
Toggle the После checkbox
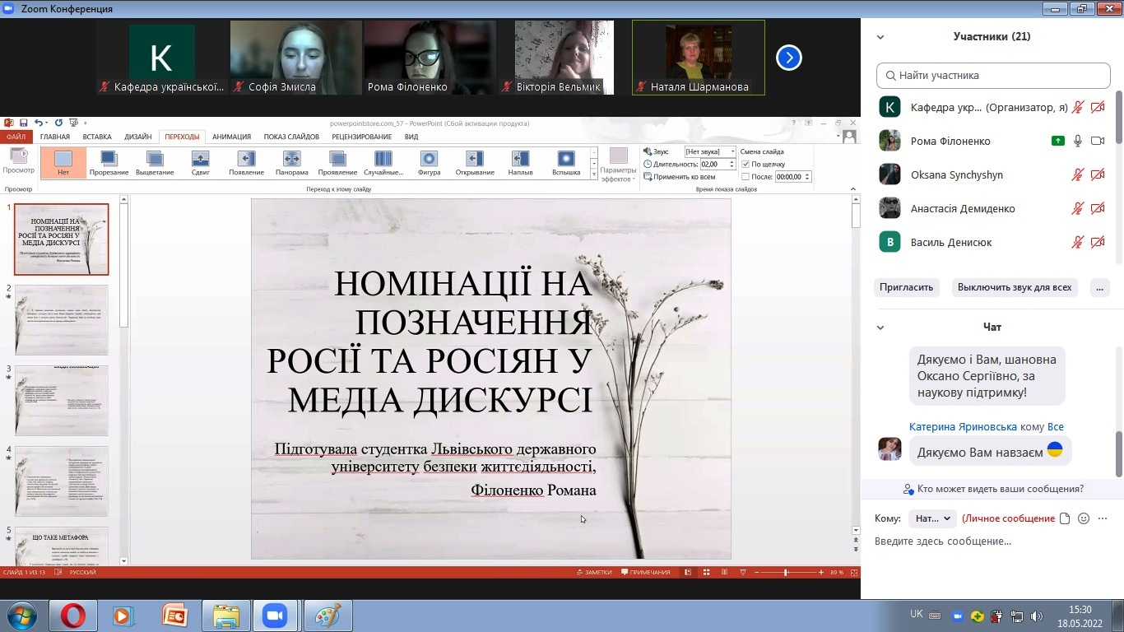(745, 176)
